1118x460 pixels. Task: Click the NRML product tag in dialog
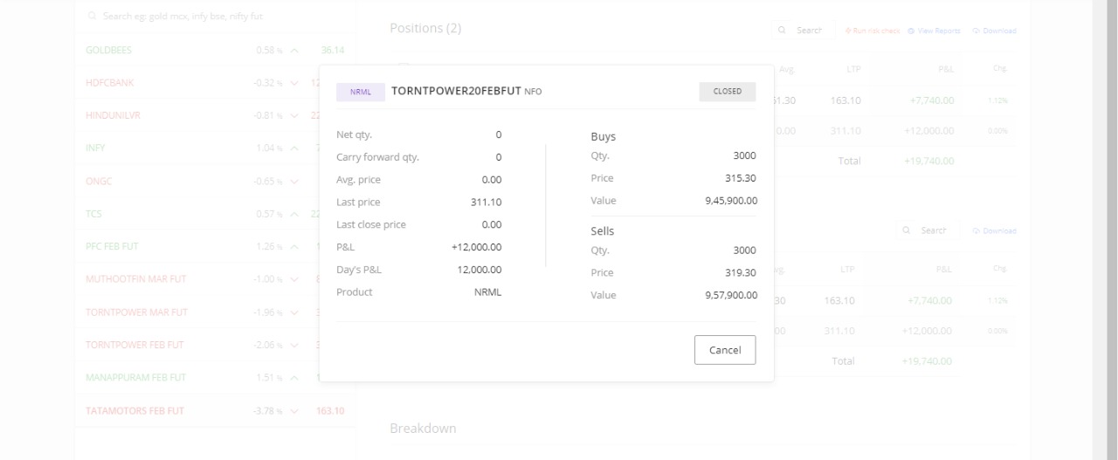pyautogui.click(x=361, y=92)
